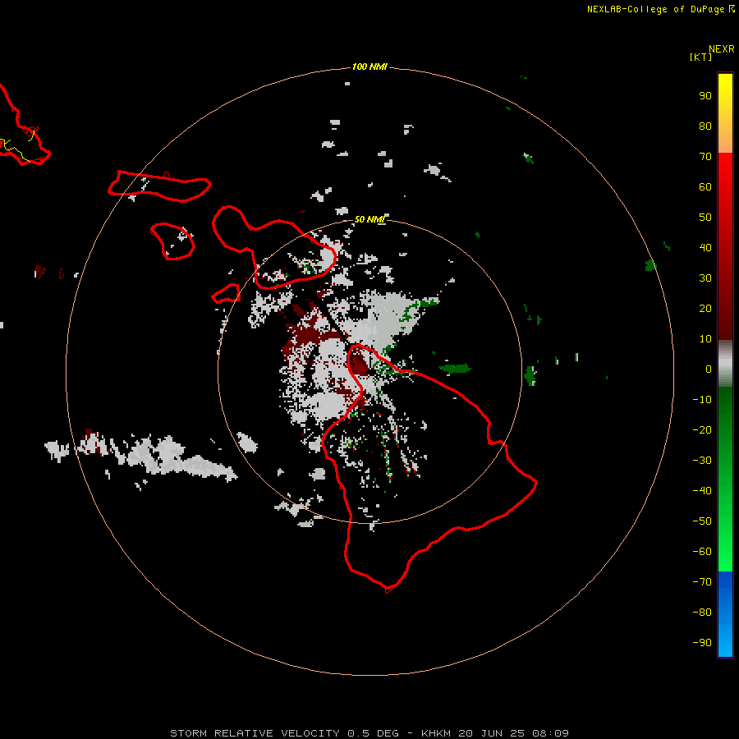The image size is (739, 739).
Task: Click the positive 70 scale label
Action: (x=705, y=157)
